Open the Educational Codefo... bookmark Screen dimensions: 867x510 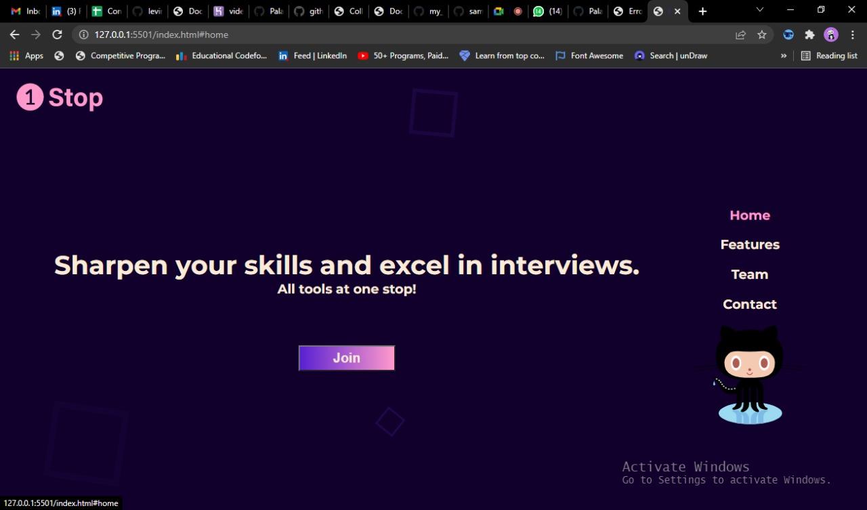point(221,56)
